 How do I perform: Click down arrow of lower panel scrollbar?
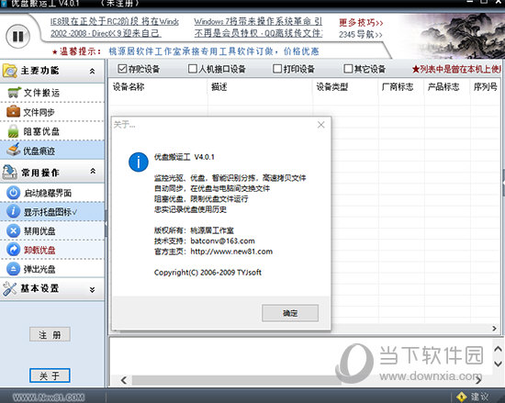[498, 364]
